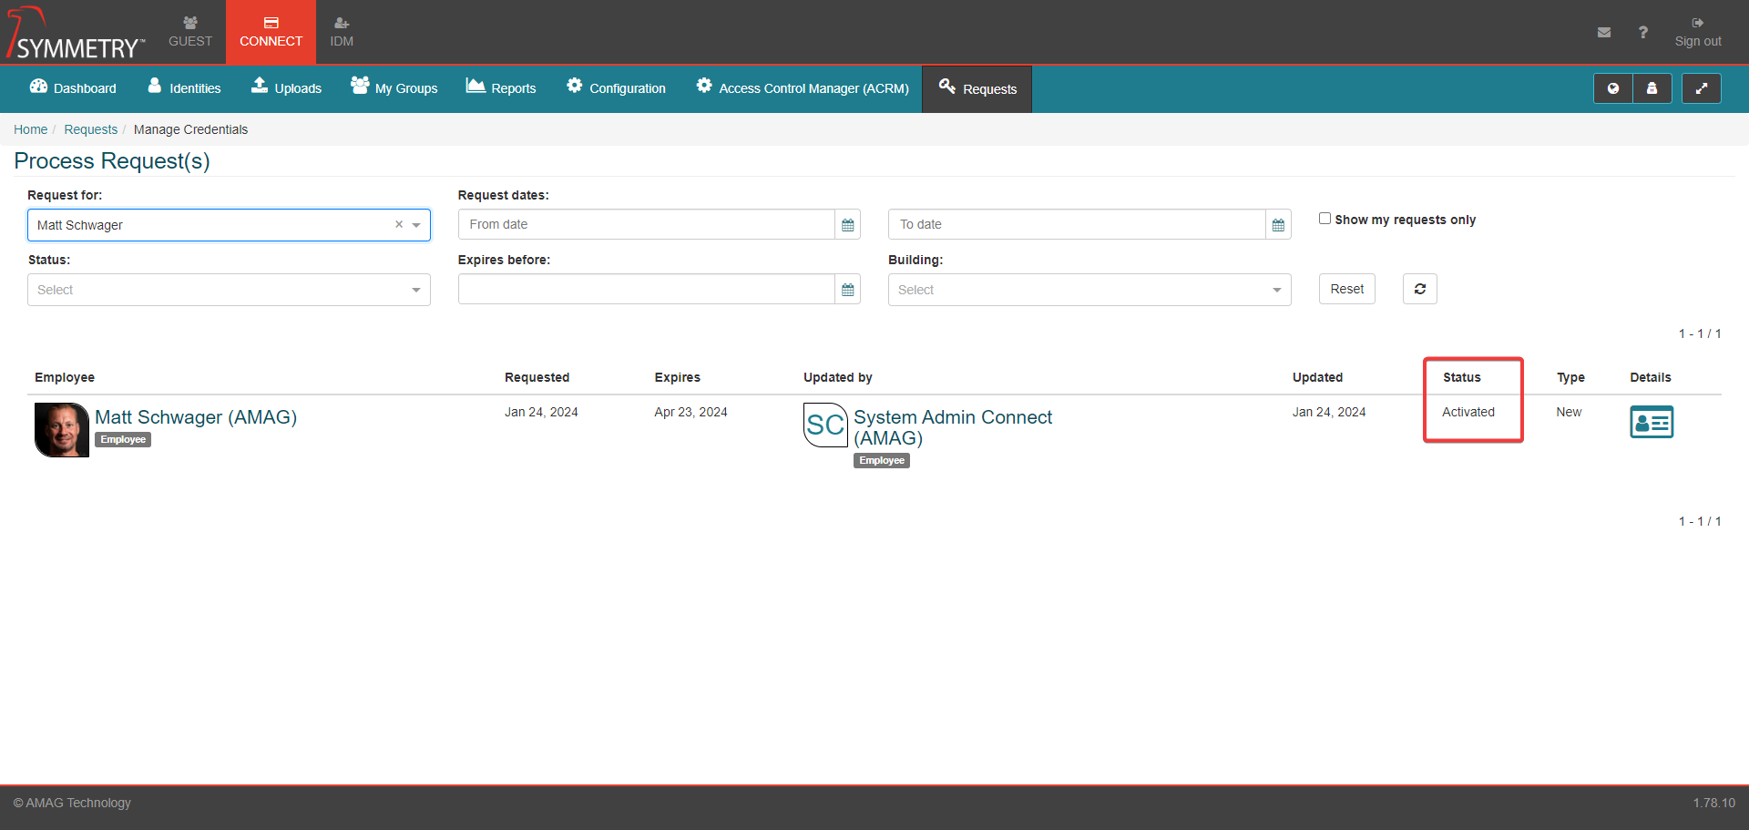Image resolution: width=1749 pixels, height=830 pixels.
Task: Open the request details card icon
Action: tap(1652, 422)
